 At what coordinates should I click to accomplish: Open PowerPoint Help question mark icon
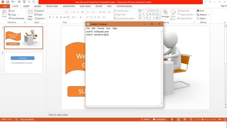pos(205,2)
